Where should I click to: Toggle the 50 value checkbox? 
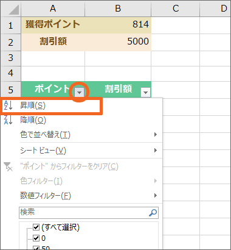click(36, 248)
